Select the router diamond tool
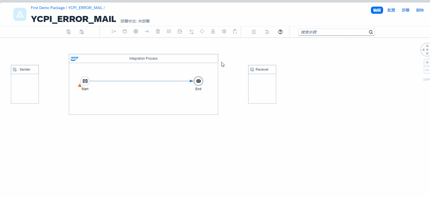 [x=202, y=32]
